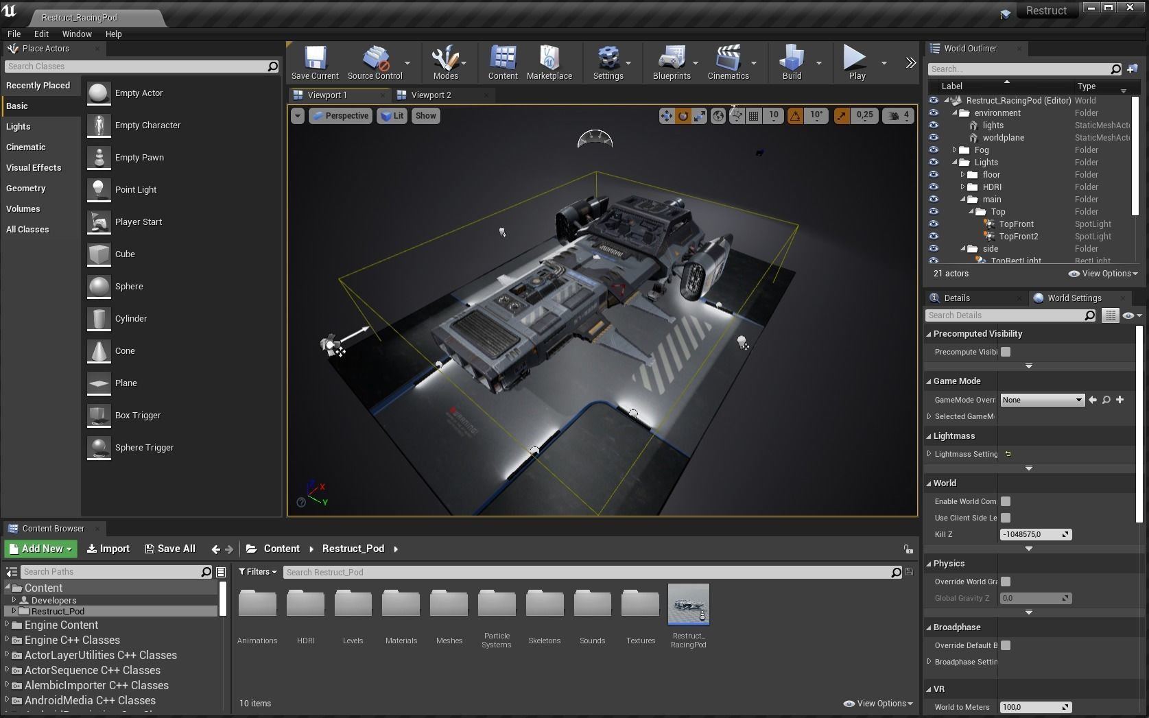Select the translate gizmo mode icon
Image resolution: width=1149 pixels, height=718 pixels.
click(666, 116)
